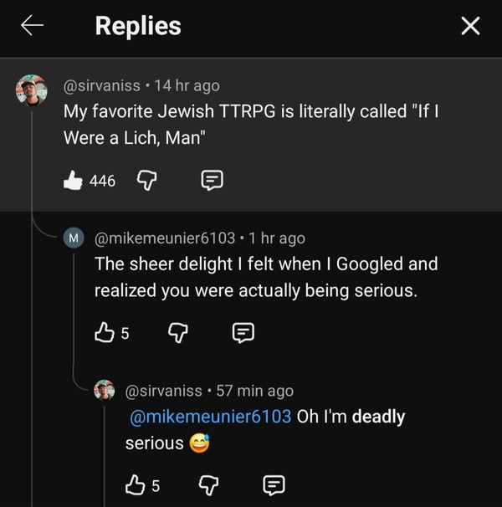Visit @mikemeunier6103 channel from reply header
502x507 pixels.
click(165, 238)
